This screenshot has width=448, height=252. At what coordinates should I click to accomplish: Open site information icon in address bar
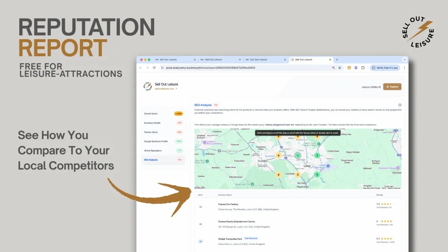(162, 68)
